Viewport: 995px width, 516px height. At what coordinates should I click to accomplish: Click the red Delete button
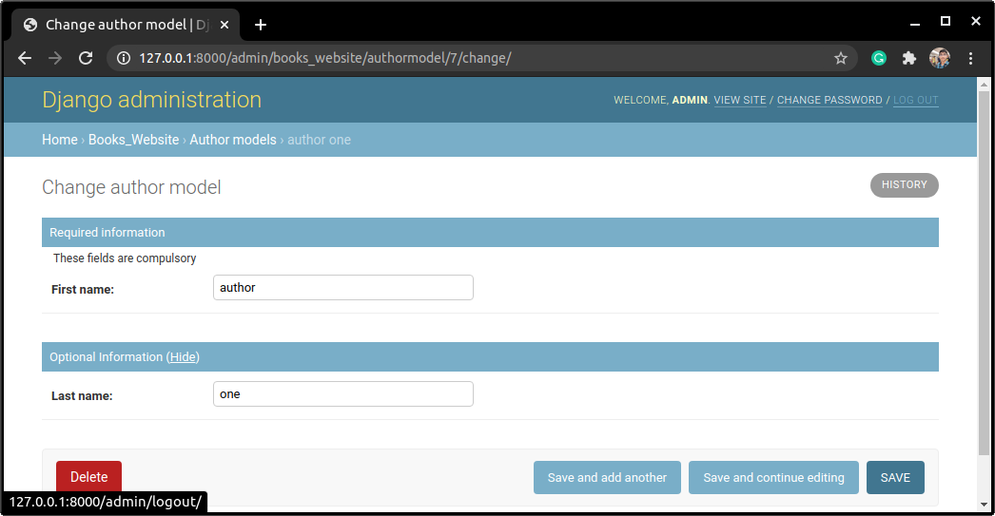(88, 477)
